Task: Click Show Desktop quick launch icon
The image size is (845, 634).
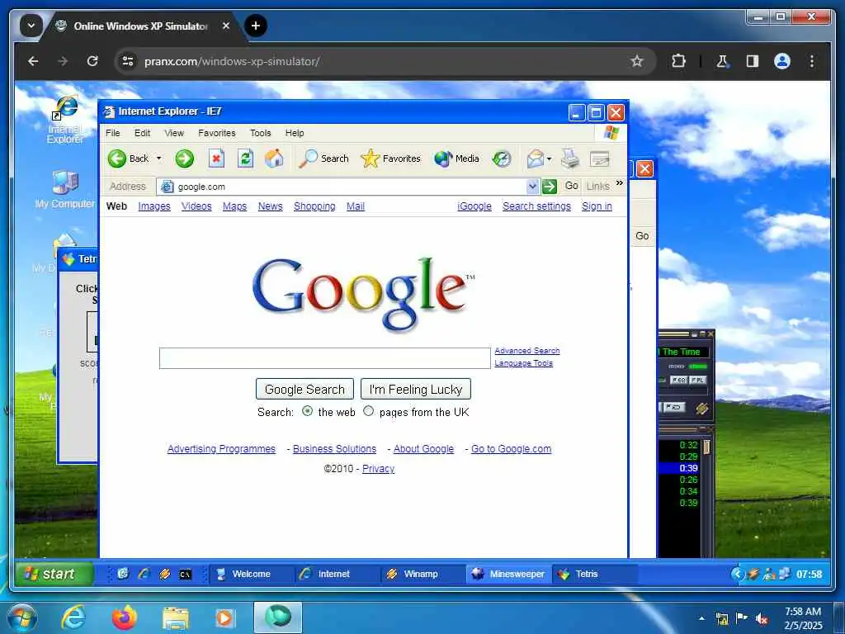Action: [122, 574]
